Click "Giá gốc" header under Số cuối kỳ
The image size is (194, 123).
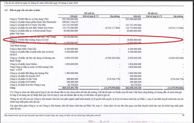(74, 16)
